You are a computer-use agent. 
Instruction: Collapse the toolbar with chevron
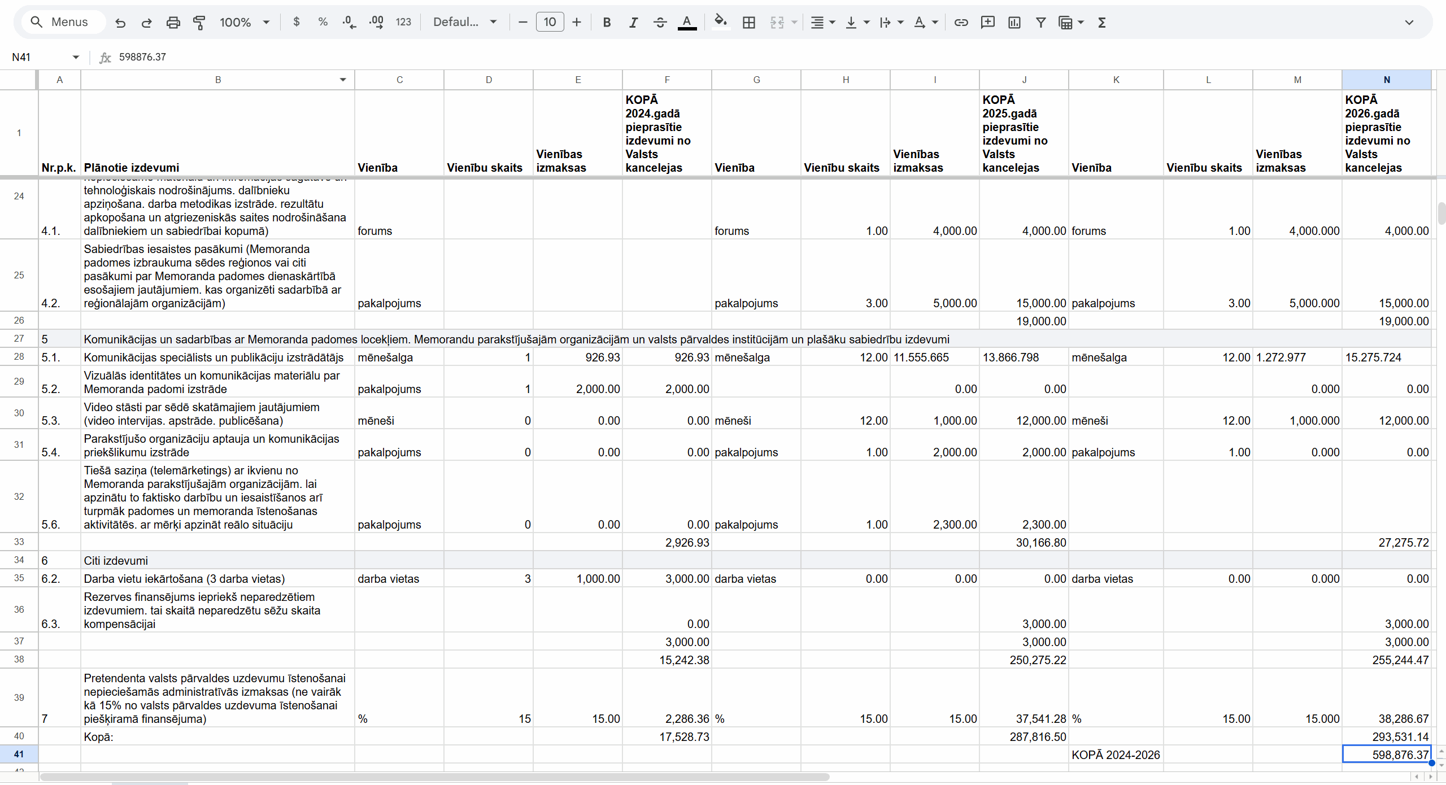pyautogui.click(x=1409, y=22)
